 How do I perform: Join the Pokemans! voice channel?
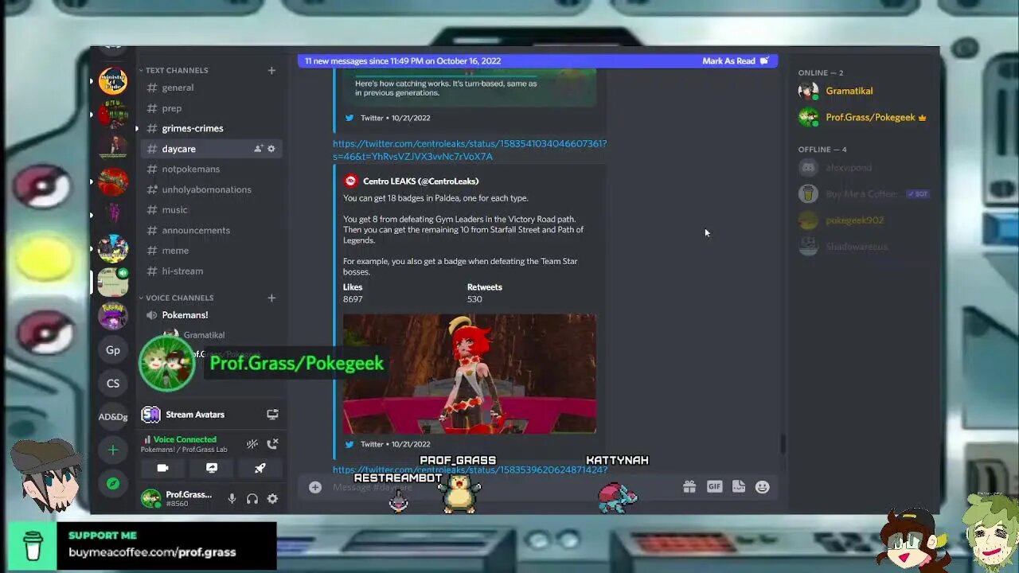click(211, 315)
